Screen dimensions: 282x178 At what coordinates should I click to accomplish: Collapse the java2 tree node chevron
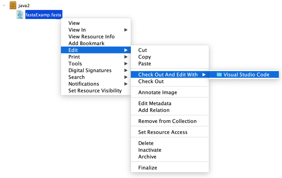click(x=4, y=5)
